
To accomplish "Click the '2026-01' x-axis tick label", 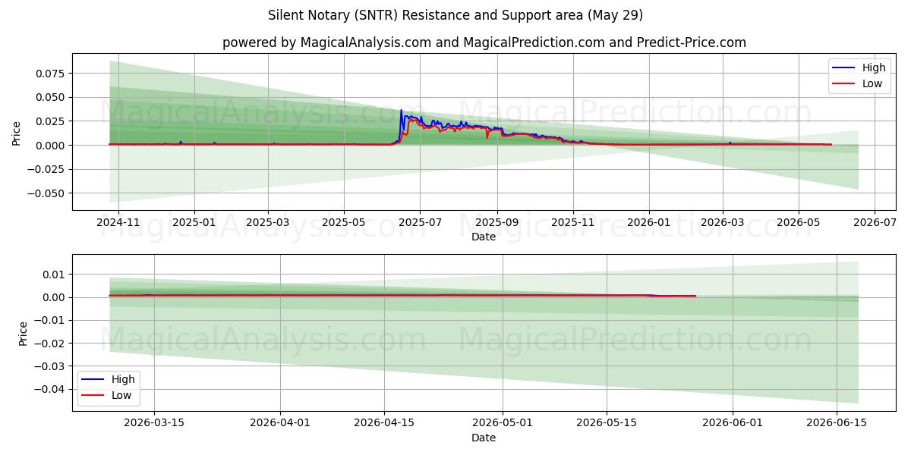I will point(649,222).
